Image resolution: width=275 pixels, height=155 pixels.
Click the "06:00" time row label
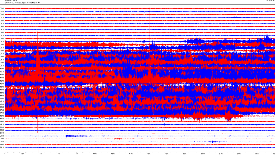(x=2, y=45)
